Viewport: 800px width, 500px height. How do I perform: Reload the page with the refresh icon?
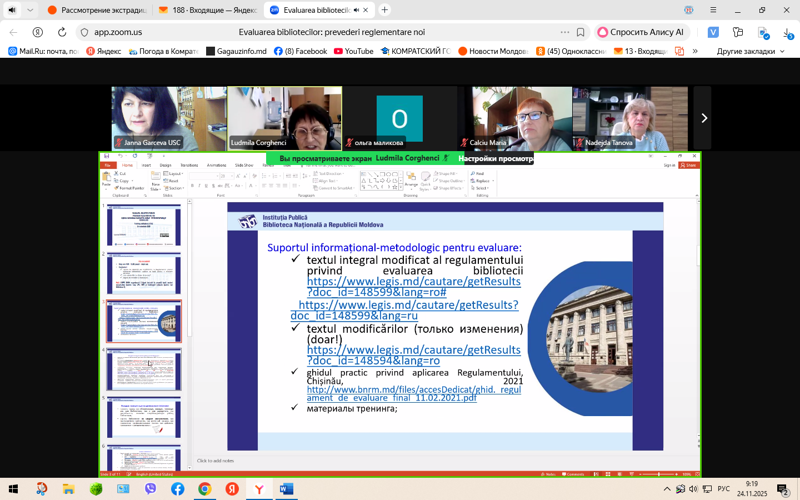coord(62,32)
